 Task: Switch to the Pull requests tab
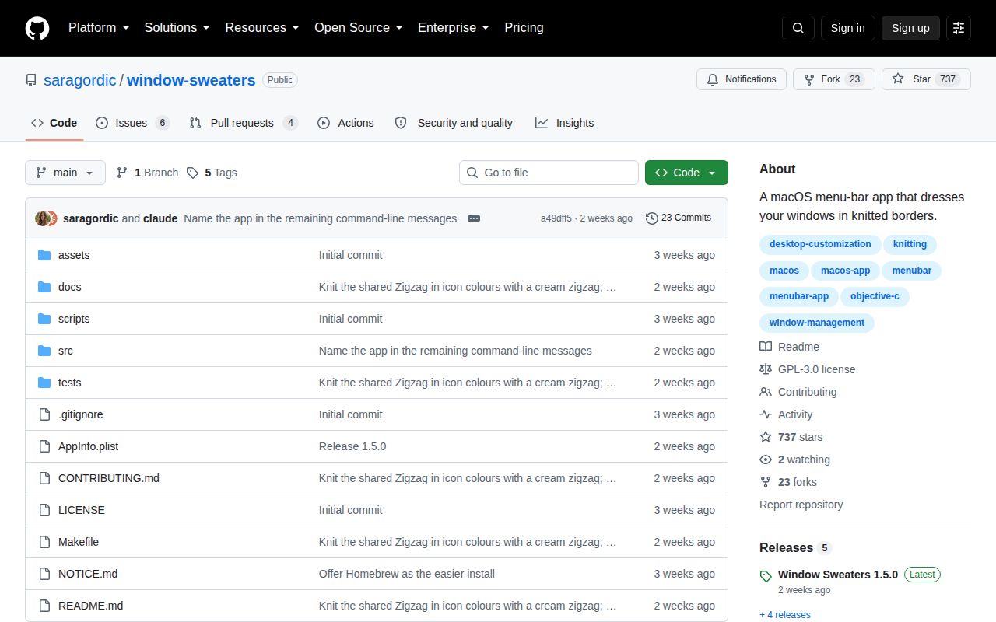click(244, 123)
